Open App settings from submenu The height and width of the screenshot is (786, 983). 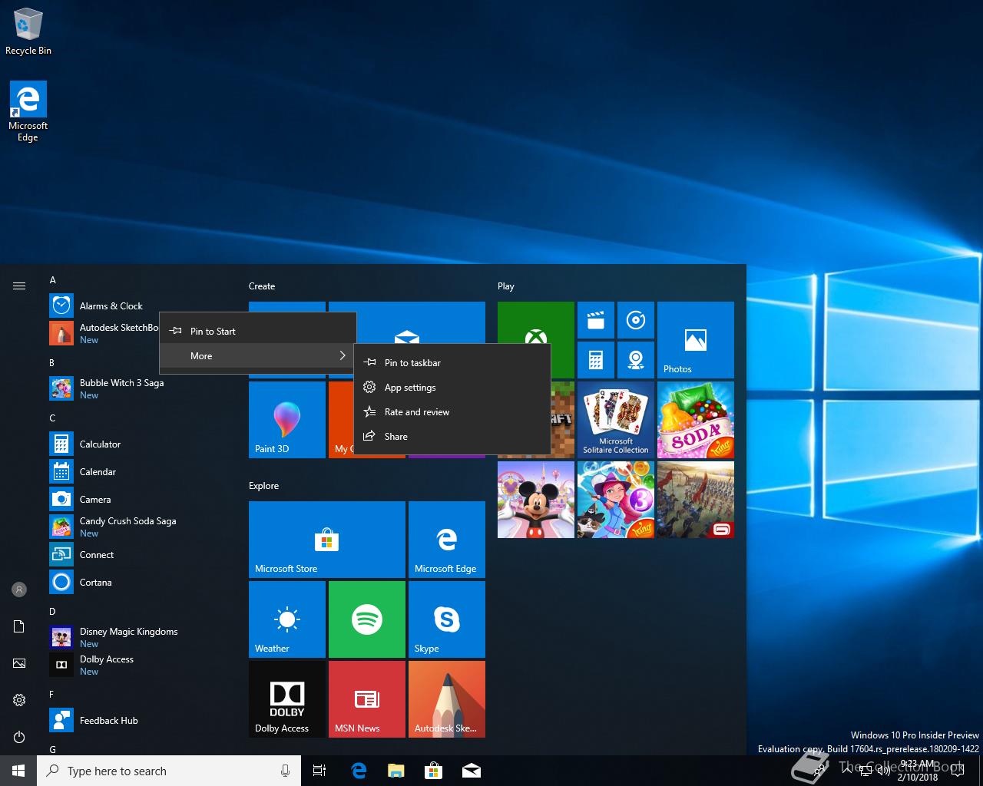pyautogui.click(x=452, y=387)
